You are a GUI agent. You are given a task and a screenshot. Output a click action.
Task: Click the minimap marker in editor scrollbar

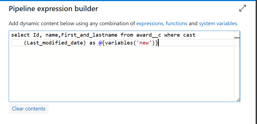[237, 38]
